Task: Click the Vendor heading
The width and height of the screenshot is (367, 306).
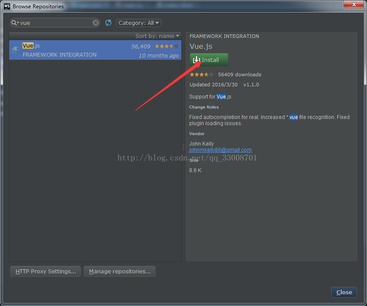Action: point(197,134)
